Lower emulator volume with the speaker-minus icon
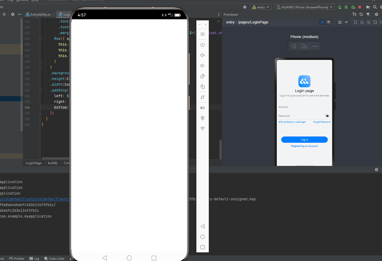Screen dimensions: 382x261 (x=203, y=66)
